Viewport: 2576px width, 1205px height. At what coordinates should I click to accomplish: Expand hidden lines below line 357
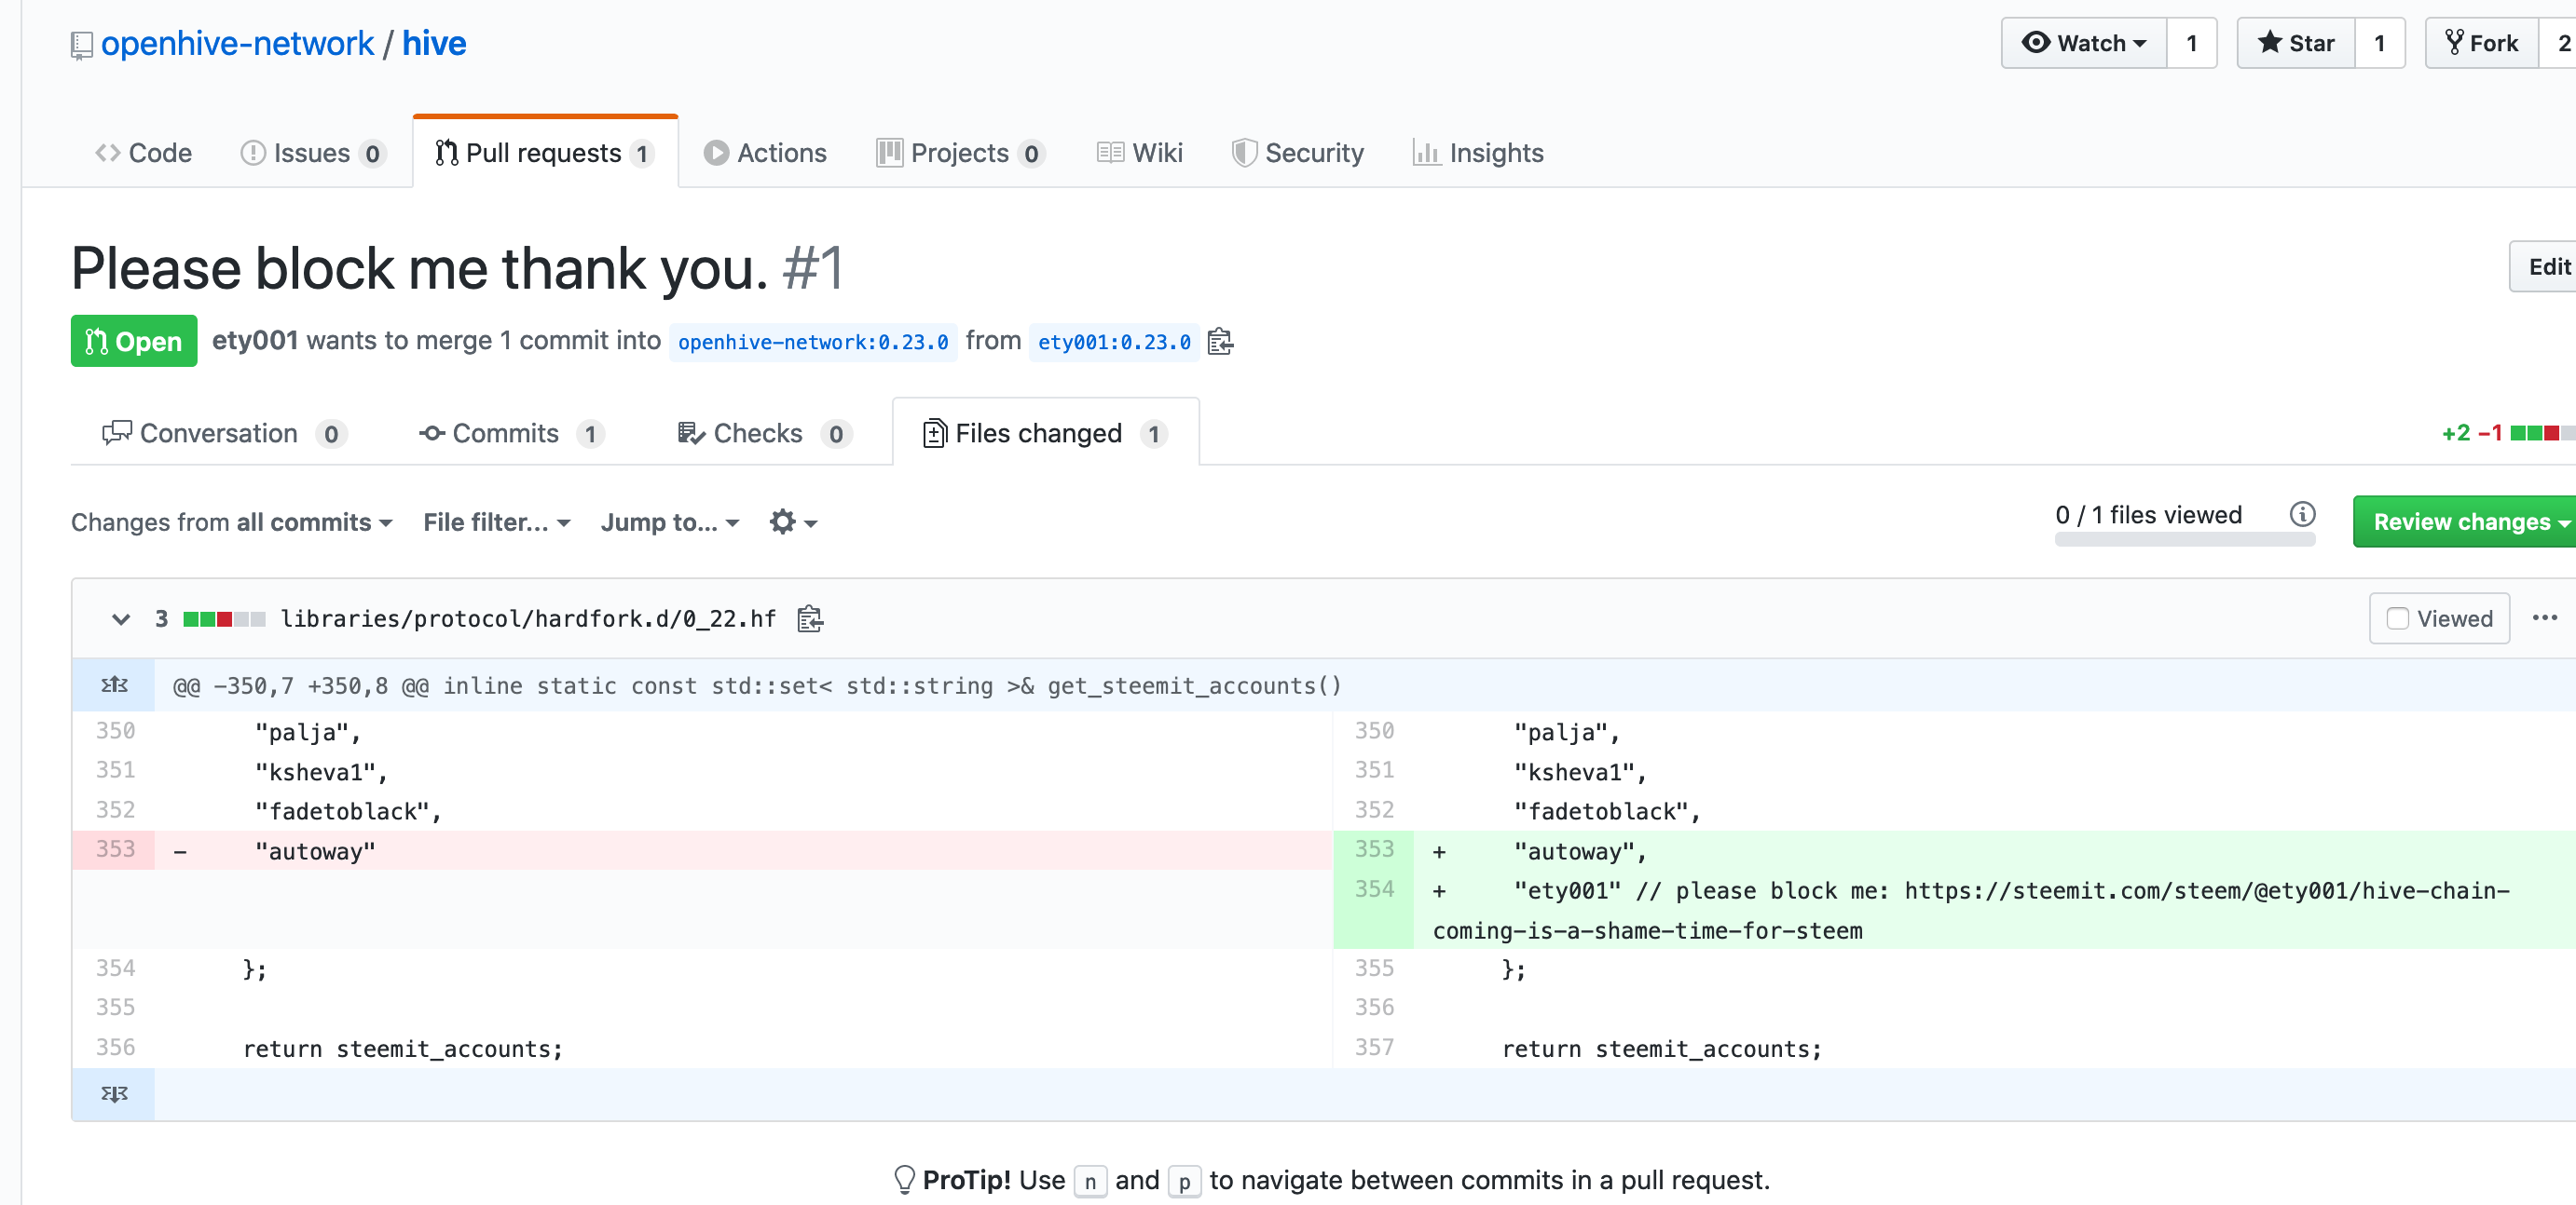[x=114, y=1094]
